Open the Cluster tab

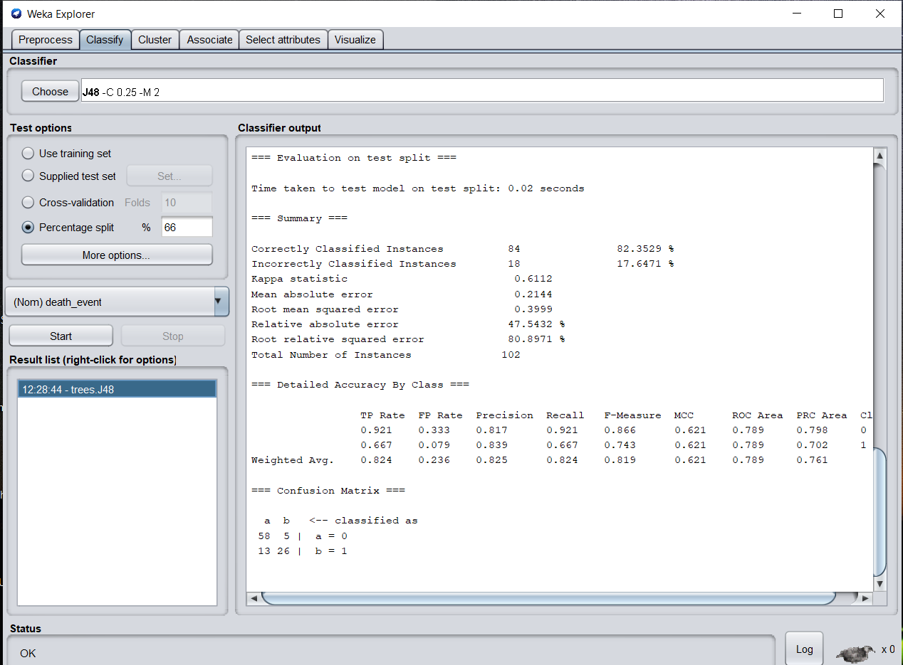[x=155, y=40]
